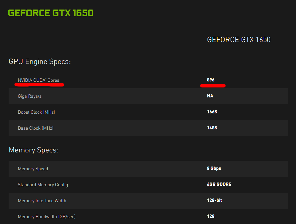The width and height of the screenshot is (296, 224).
Task: Select the GEFORCE GTX 1650 column header
Action: tap(239, 40)
